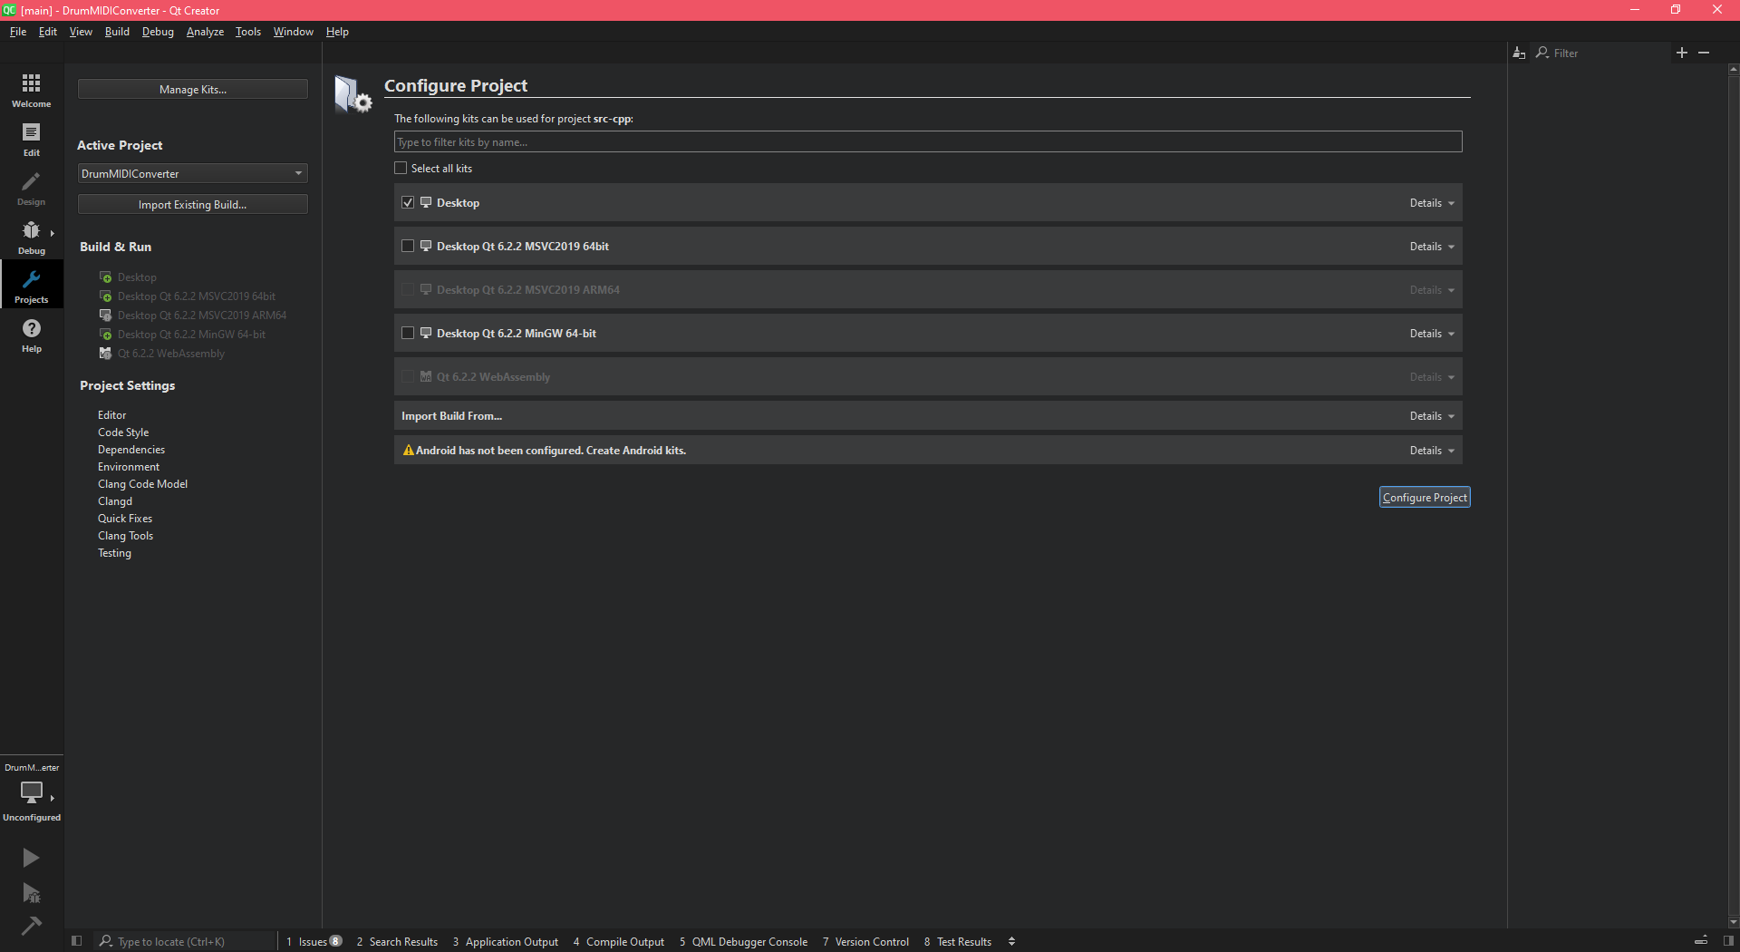1740x952 pixels.
Task: Open the Window menu
Action: 294,32
